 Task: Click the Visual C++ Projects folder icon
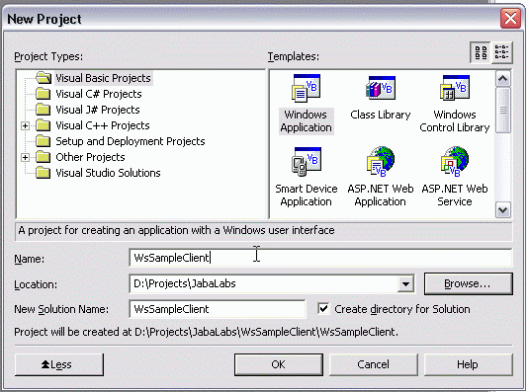point(44,125)
